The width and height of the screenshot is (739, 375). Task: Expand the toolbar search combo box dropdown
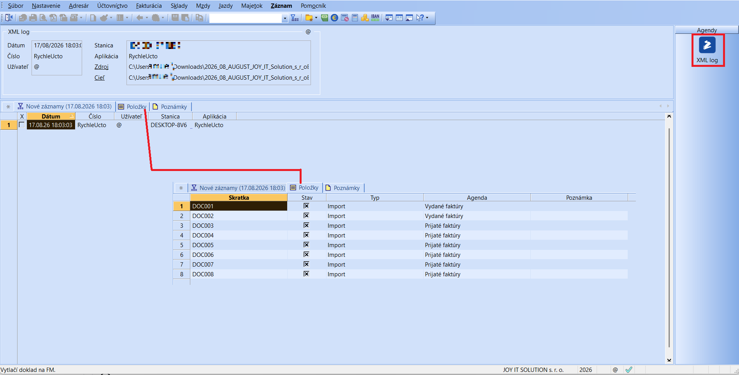coord(285,18)
